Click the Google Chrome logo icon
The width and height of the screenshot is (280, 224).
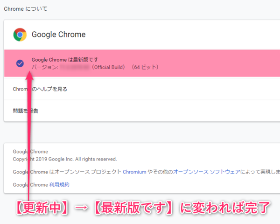pos(20,35)
